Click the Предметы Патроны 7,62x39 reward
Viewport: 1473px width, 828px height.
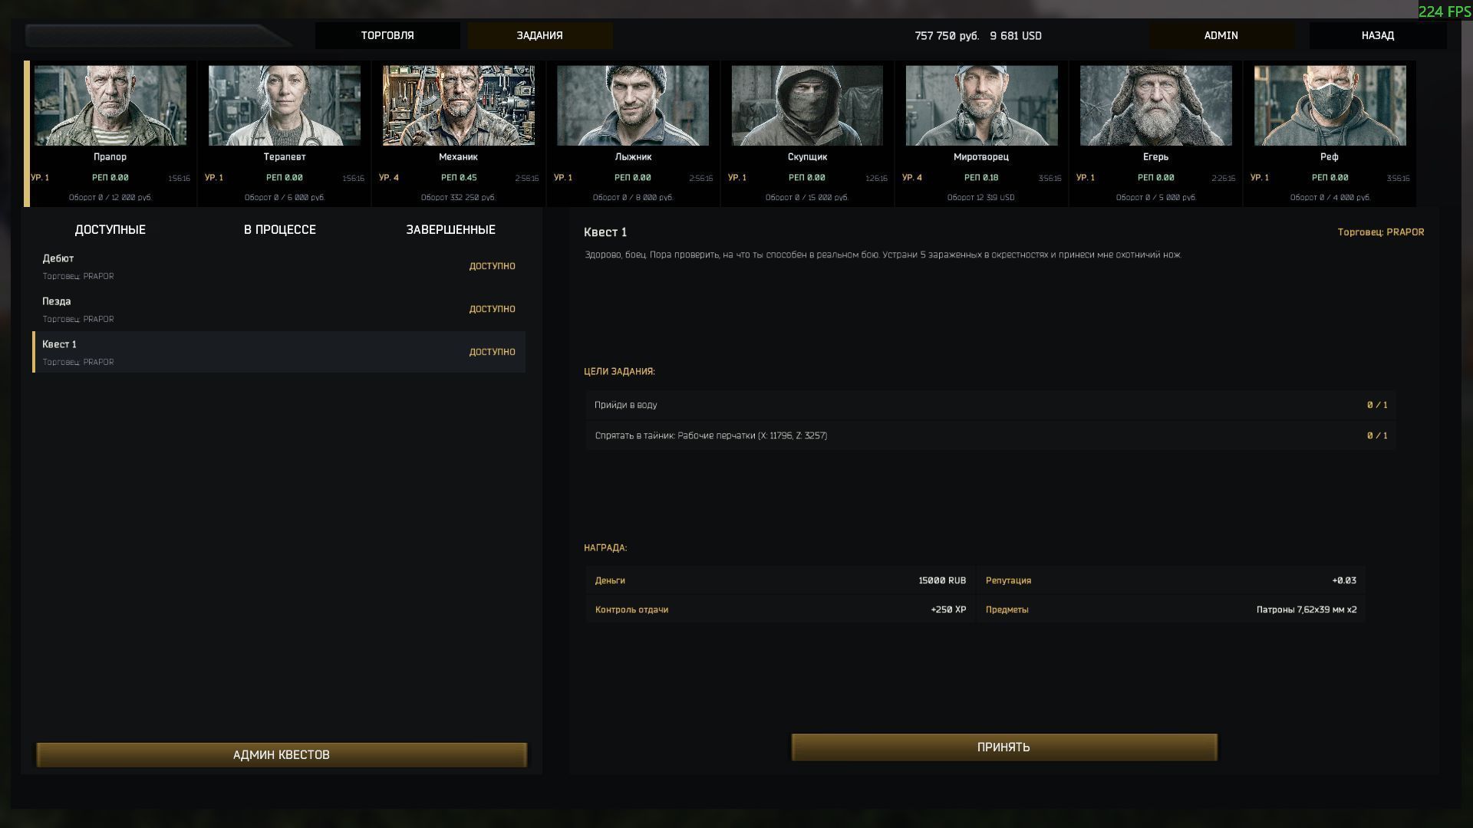pyautogui.click(x=1171, y=609)
